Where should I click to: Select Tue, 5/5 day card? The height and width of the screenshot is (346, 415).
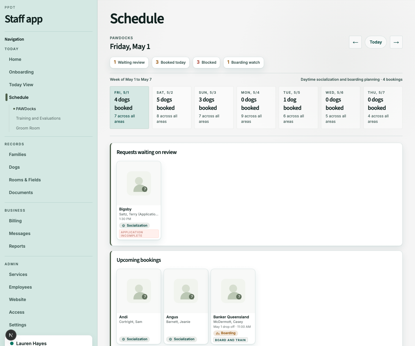298,108
